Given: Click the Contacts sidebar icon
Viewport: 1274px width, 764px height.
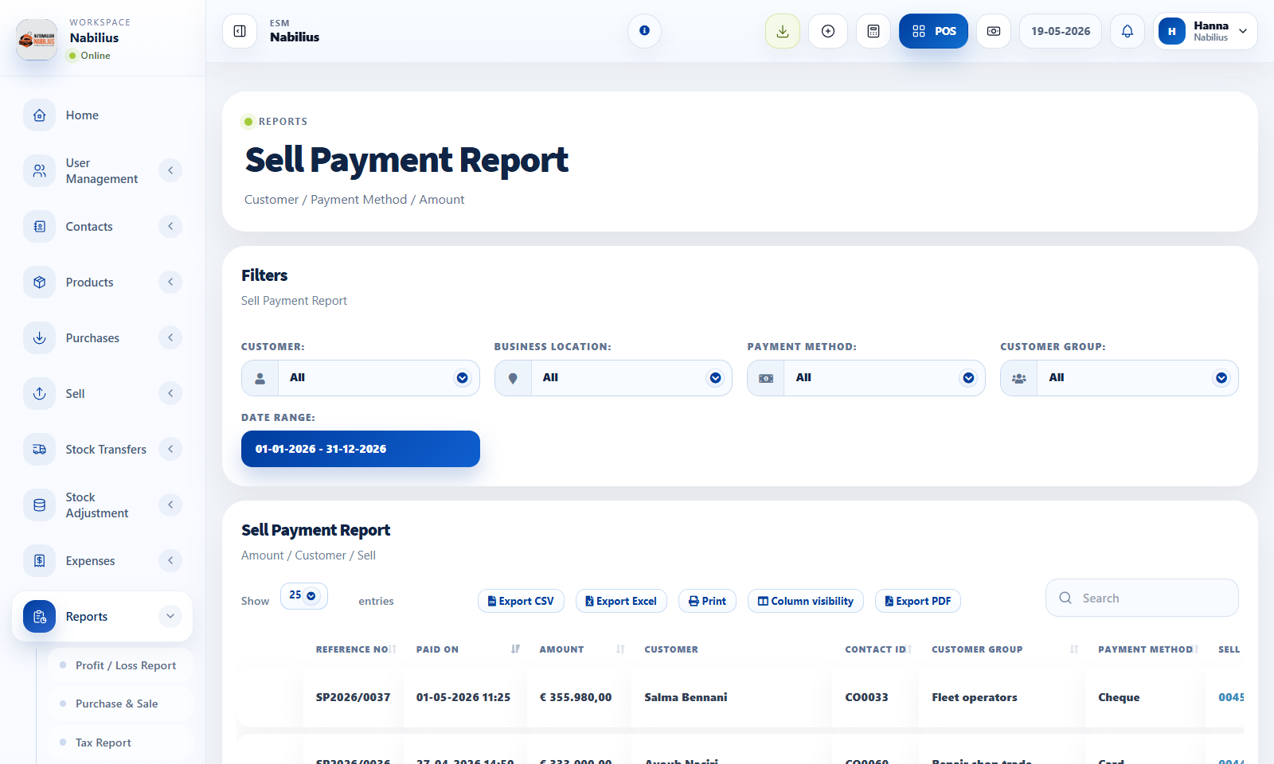Looking at the screenshot, I should 40,226.
